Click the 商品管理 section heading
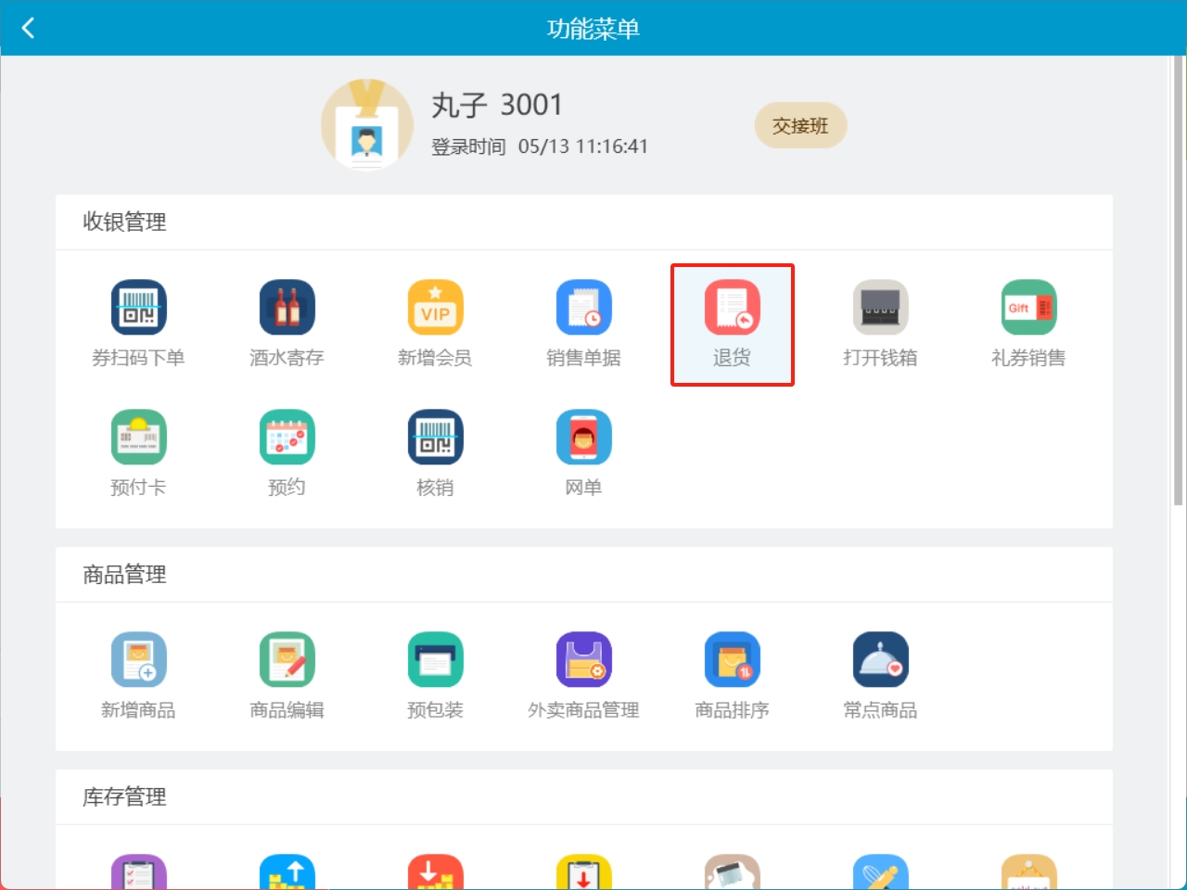Image resolution: width=1187 pixels, height=890 pixels. click(124, 575)
